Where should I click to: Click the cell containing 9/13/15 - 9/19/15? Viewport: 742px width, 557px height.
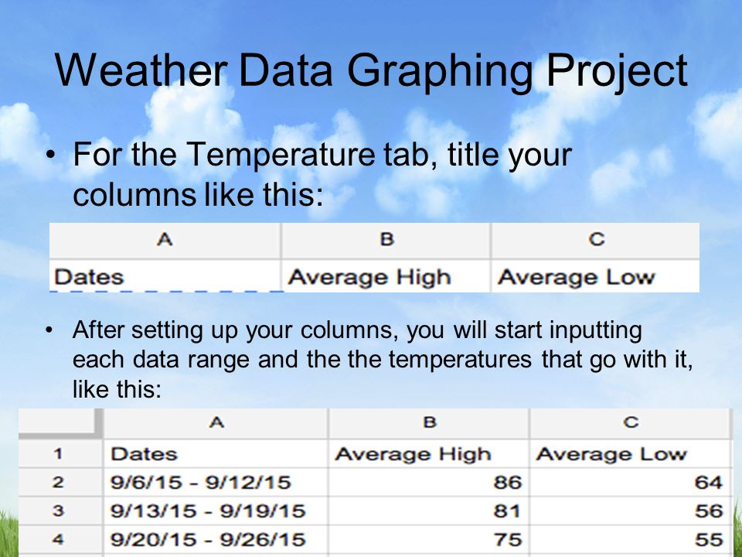pos(216,511)
